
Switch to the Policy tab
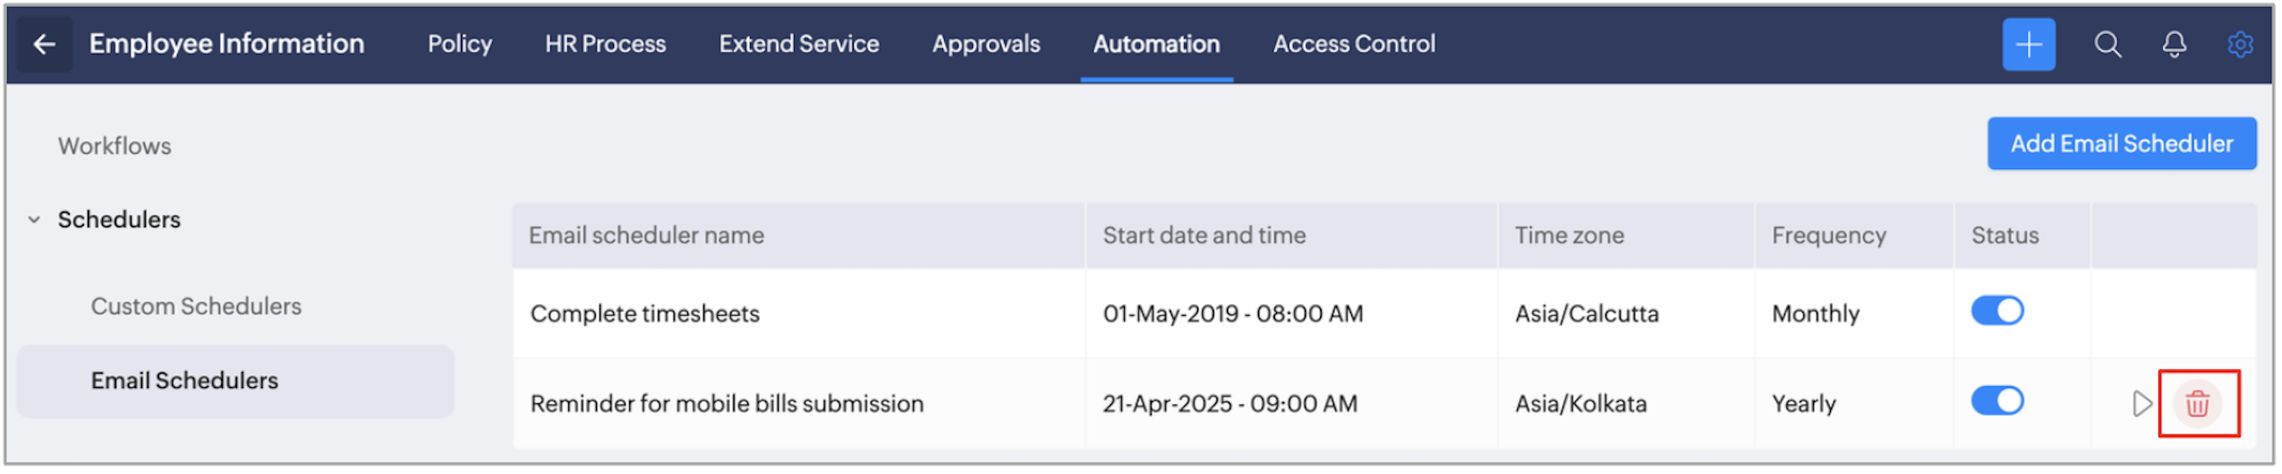[x=459, y=44]
